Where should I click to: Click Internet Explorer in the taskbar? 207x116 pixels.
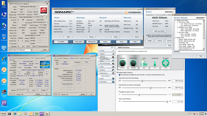(x=15, y=114)
